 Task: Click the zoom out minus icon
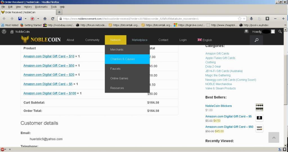275,19
